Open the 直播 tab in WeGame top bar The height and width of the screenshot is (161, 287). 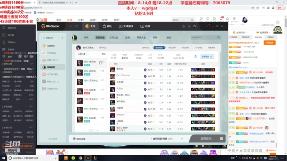point(145,26)
